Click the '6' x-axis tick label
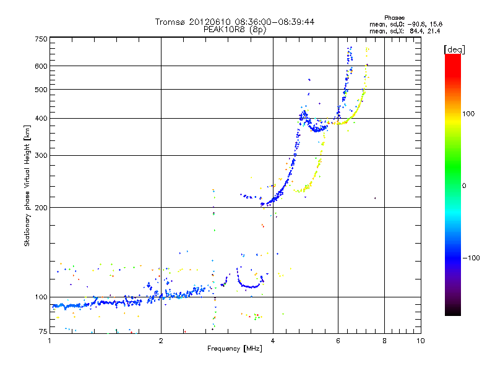495x371 pixels. click(x=338, y=341)
